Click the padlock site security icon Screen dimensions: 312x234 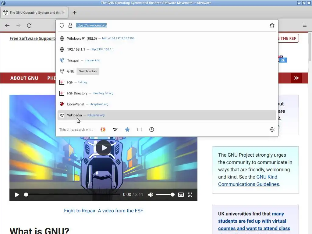tap(70, 25)
